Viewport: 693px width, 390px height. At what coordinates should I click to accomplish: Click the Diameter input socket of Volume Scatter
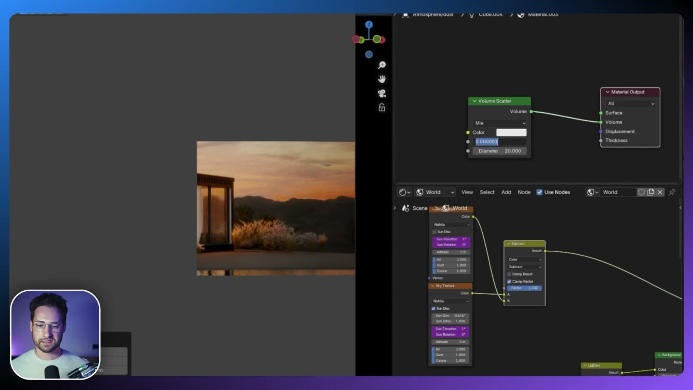[x=468, y=151]
